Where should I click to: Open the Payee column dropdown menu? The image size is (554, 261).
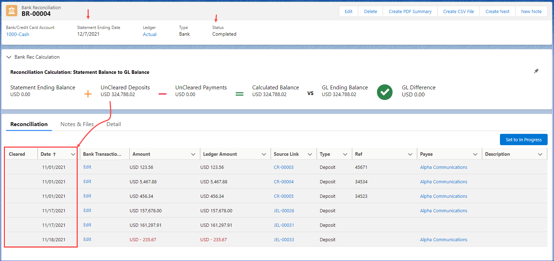475,154
